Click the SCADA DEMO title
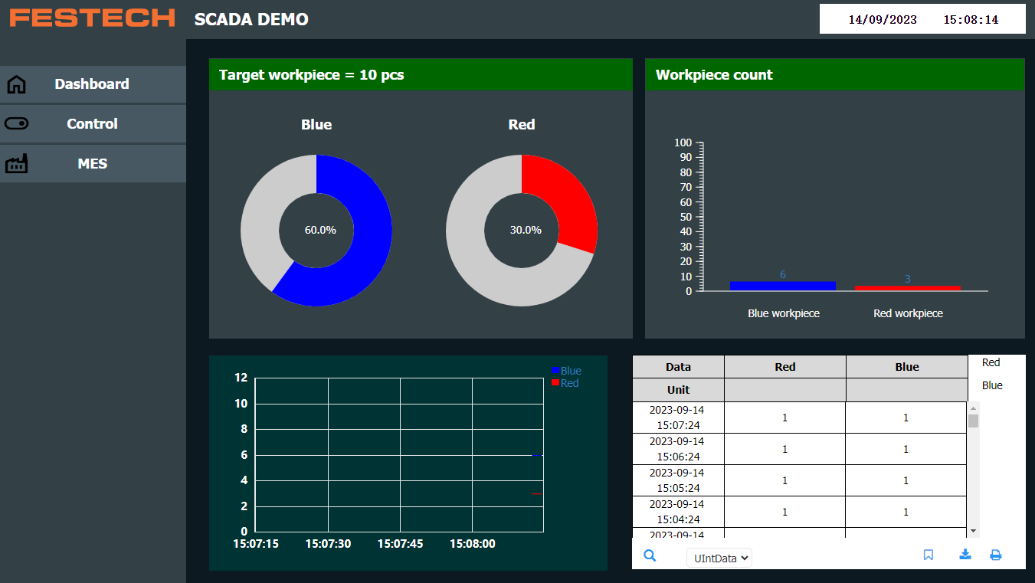The image size is (1035, 583). coord(251,20)
